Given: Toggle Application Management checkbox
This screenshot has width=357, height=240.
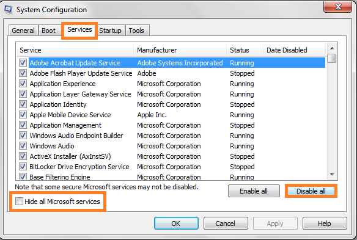Looking at the screenshot, I should coord(23,125).
